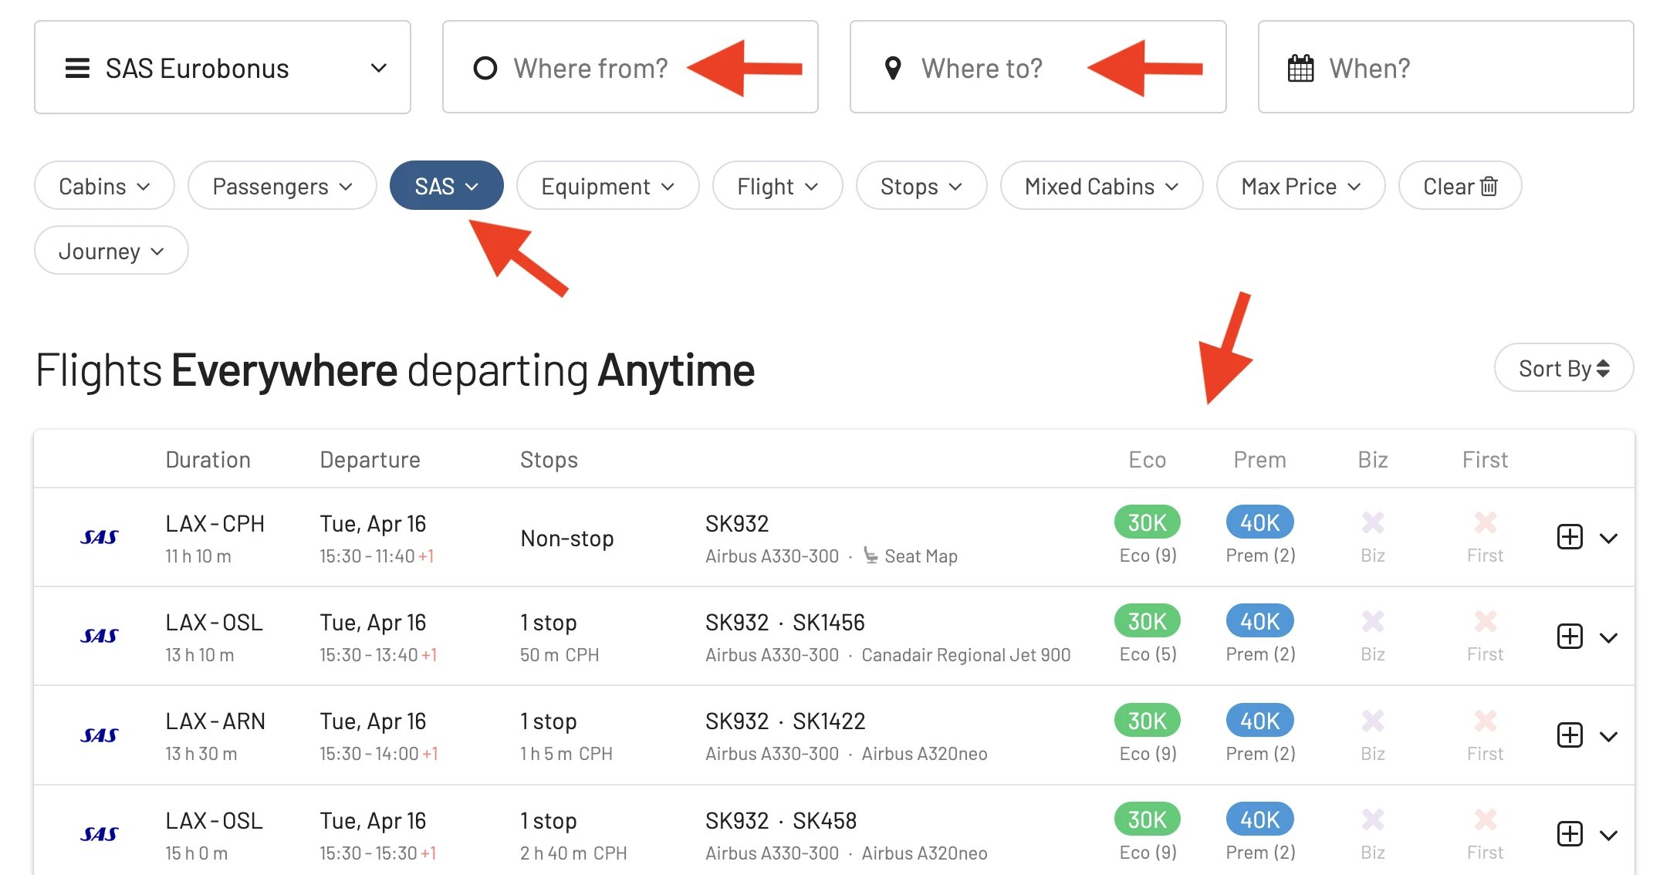The image size is (1670, 875).
Task: Click unavailable Biz X on SK458 row
Action: click(x=1372, y=819)
